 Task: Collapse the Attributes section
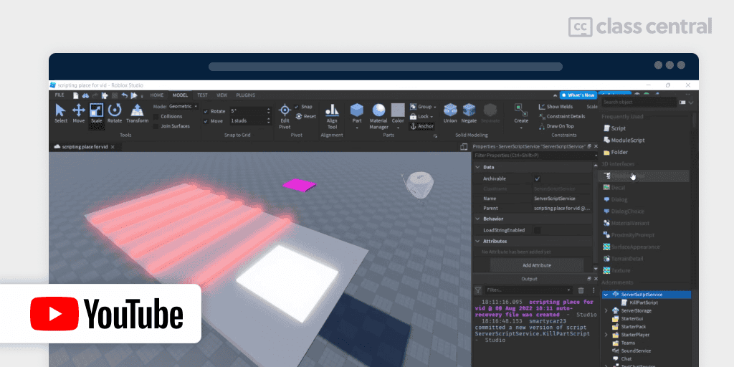click(477, 241)
